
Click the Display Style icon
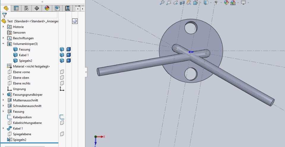click(x=206, y=3)
